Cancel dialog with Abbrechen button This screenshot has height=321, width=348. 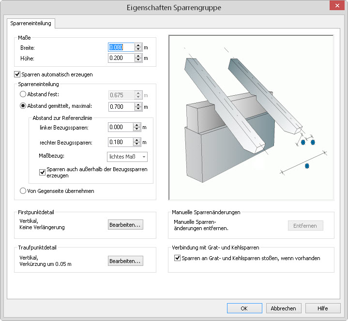[284, 308]
